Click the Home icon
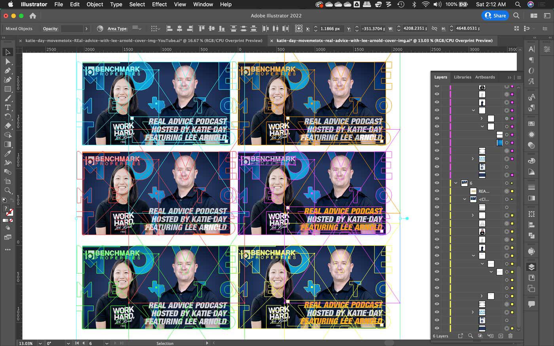This screenshot has height=346, width=554. 33,16
